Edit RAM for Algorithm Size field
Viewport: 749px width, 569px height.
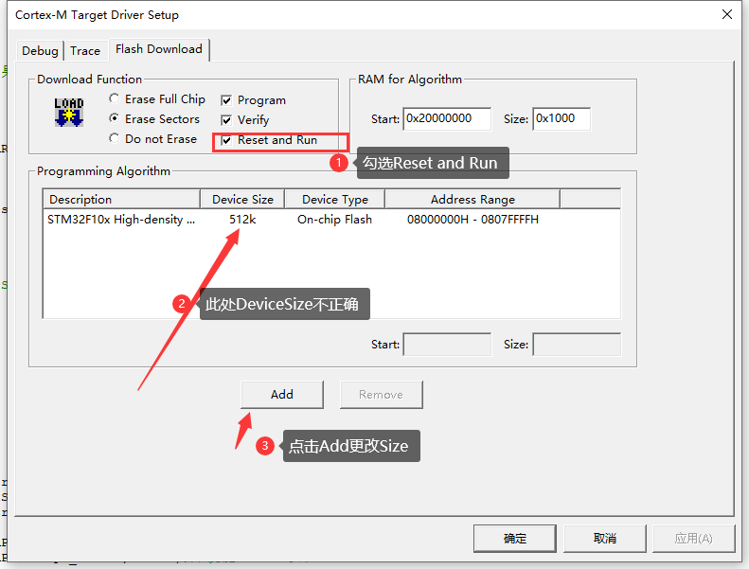(562, 118)
